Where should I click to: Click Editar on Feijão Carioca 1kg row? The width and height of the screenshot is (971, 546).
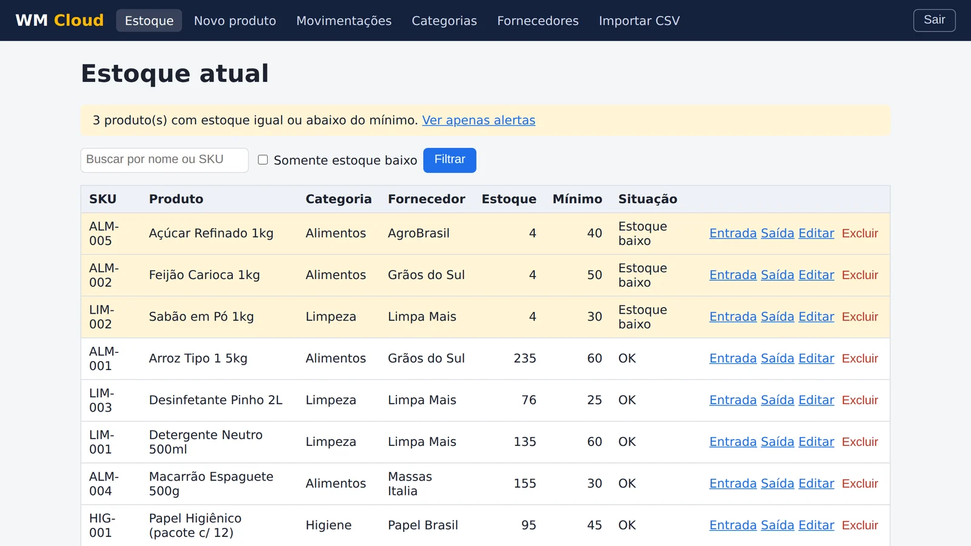coord(816,275)
